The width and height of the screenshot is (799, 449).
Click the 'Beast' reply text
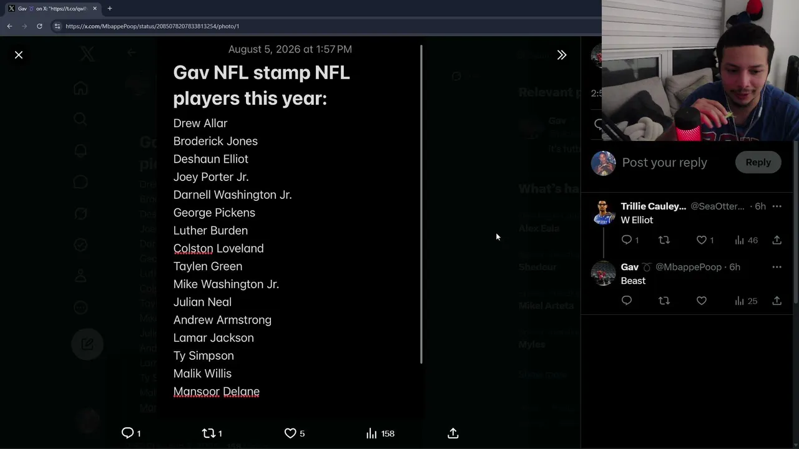(633, 281)
